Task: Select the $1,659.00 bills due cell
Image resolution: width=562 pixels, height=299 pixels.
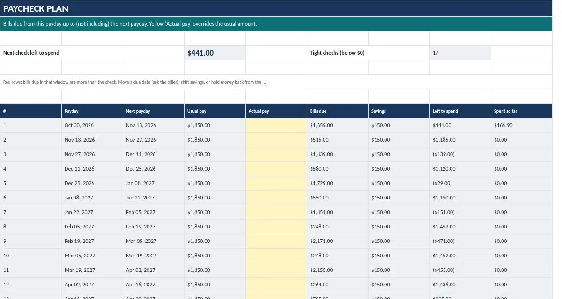Action: (338, 125)
